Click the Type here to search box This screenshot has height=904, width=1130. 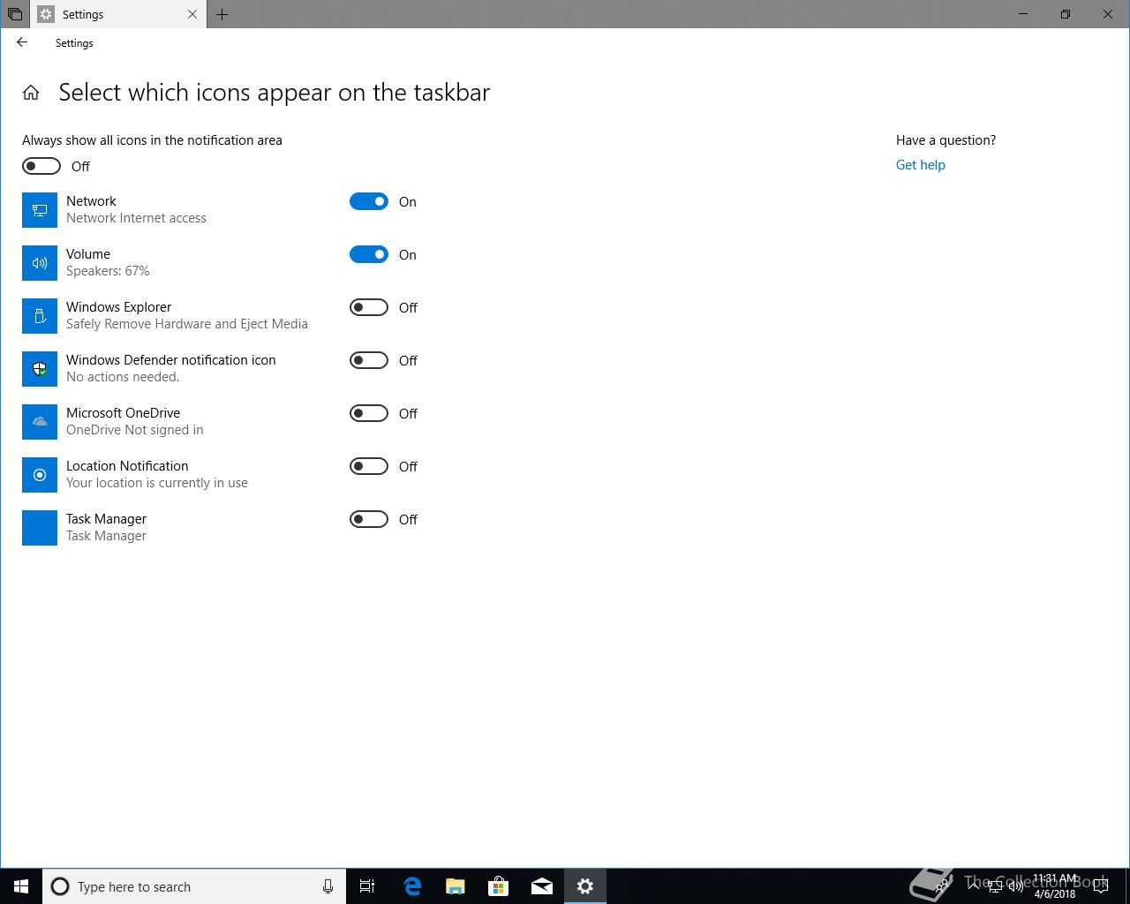(x=194, y=886)
